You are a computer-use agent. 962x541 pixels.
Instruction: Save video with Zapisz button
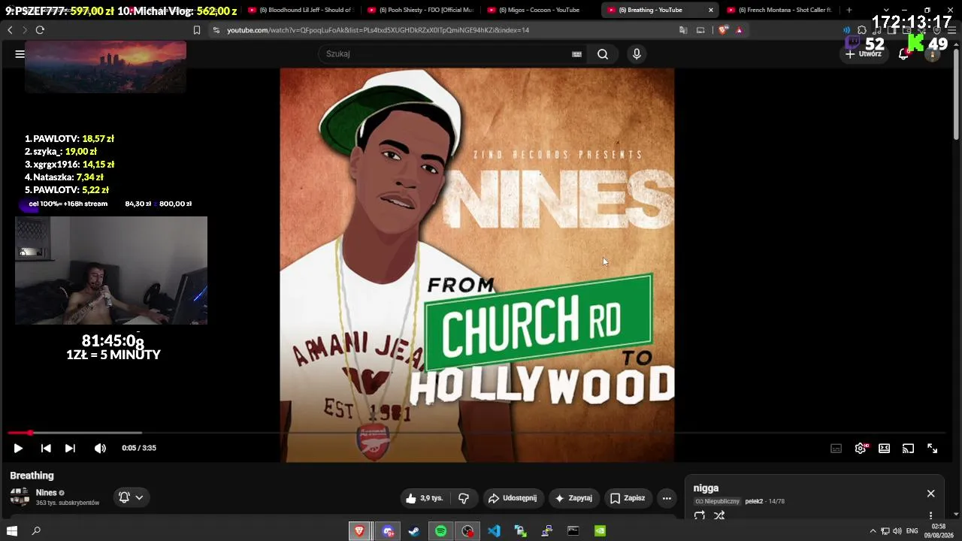[x=628, y=498]
